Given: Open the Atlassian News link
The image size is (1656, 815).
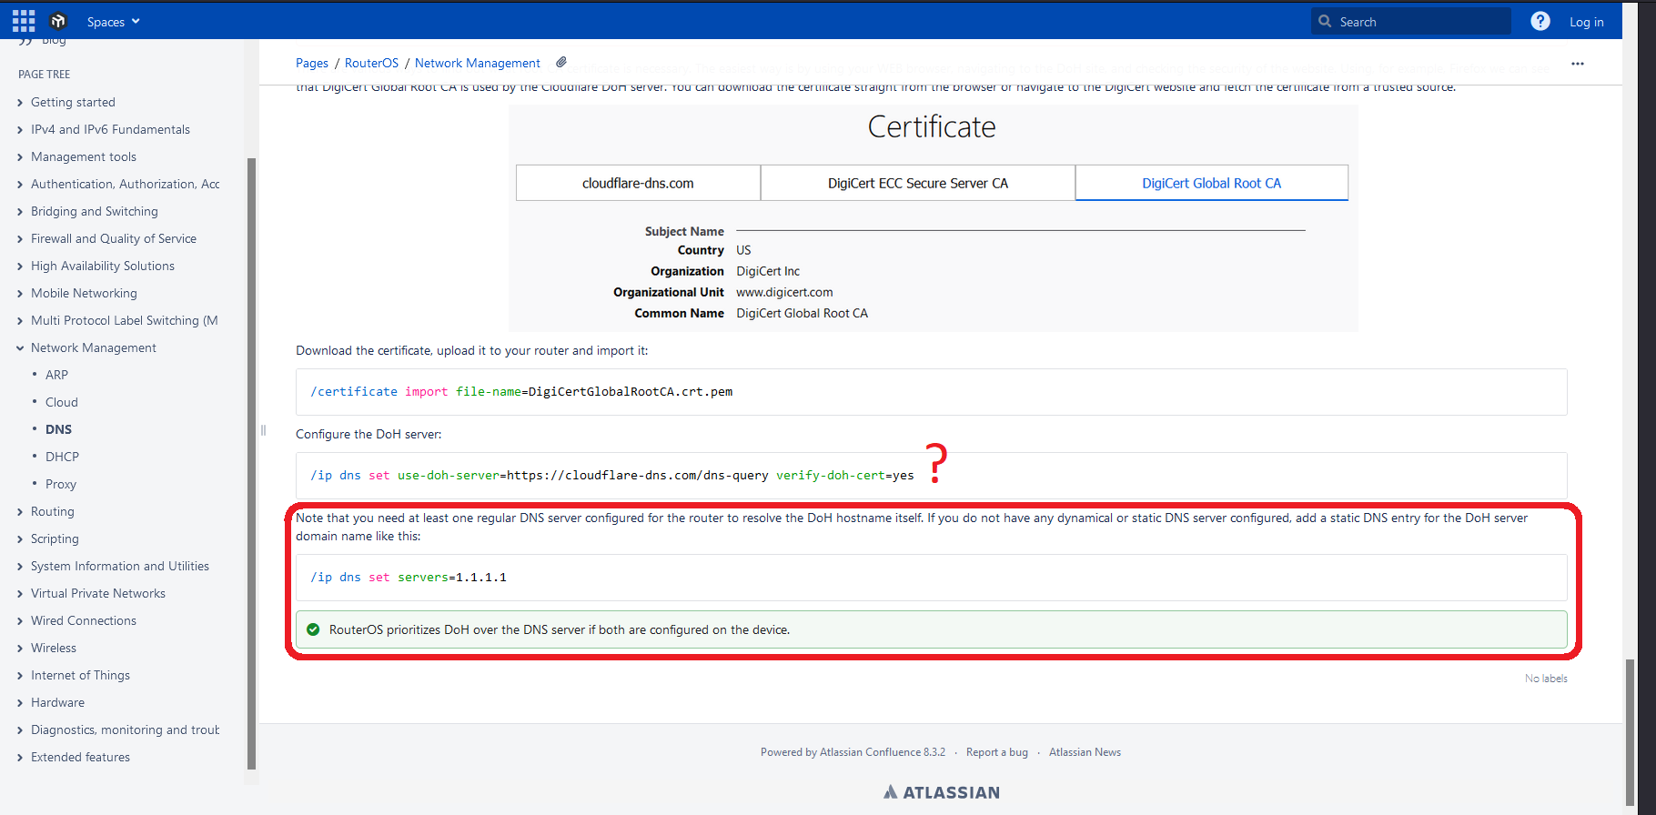Looking at the screenshot, I should coord(1085,752).
